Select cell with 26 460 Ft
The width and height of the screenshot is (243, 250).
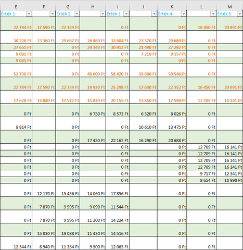point(93,37)
